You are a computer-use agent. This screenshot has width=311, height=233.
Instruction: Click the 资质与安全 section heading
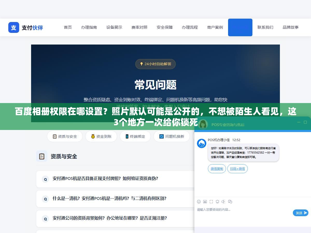64,156
